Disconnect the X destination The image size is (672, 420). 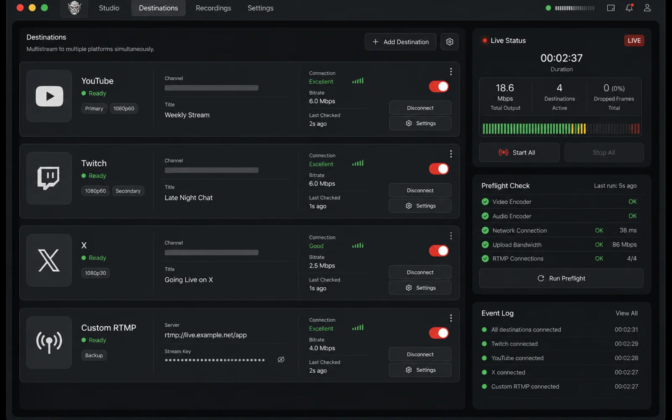420,272
